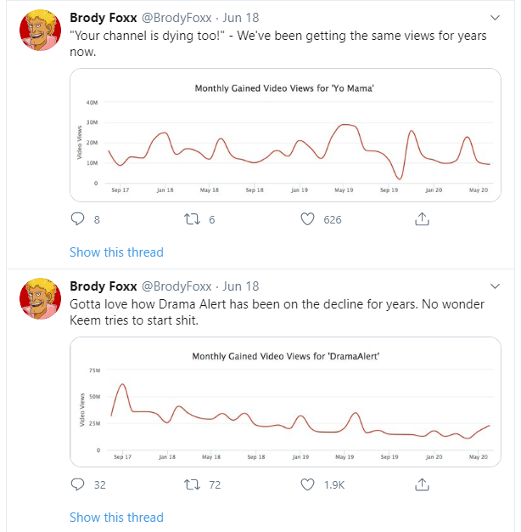Like the 'Yo Mama' views tweet
521x532 pixels.
click(308, 219)
